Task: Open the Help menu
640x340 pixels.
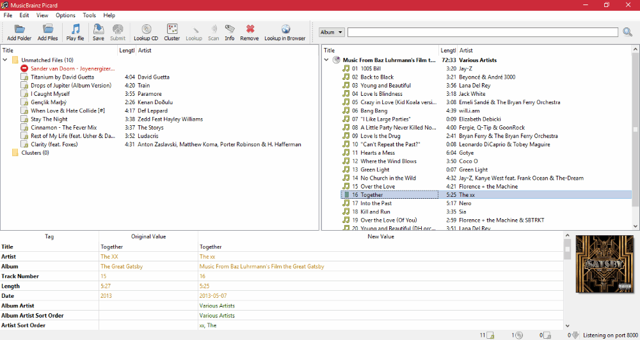Action: click(109, 15)
